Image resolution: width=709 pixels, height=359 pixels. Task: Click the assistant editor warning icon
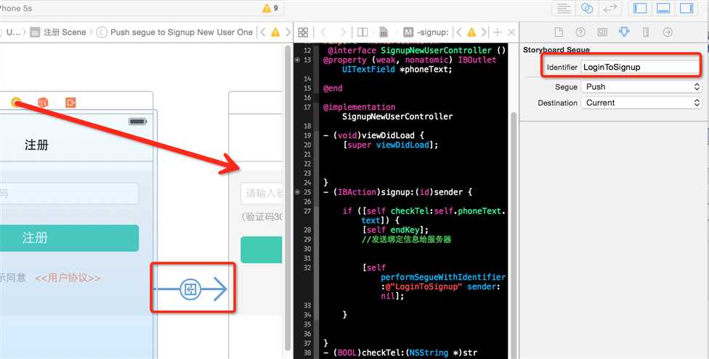coord(471,32)
